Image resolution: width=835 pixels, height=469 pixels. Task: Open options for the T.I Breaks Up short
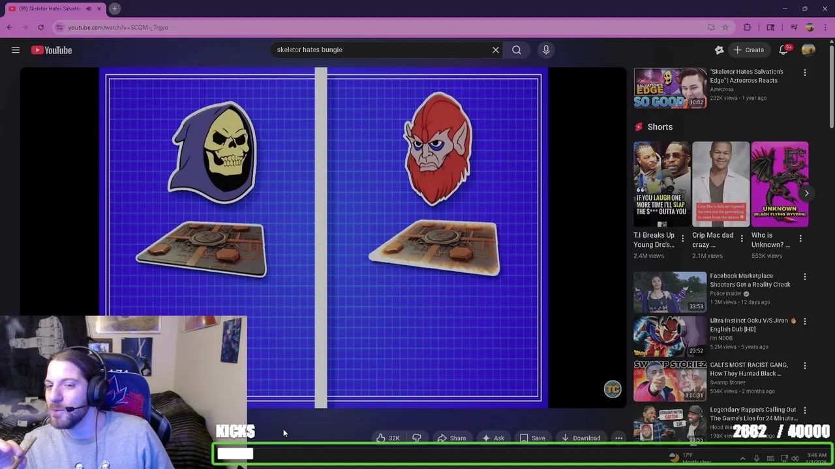point(682,238)
